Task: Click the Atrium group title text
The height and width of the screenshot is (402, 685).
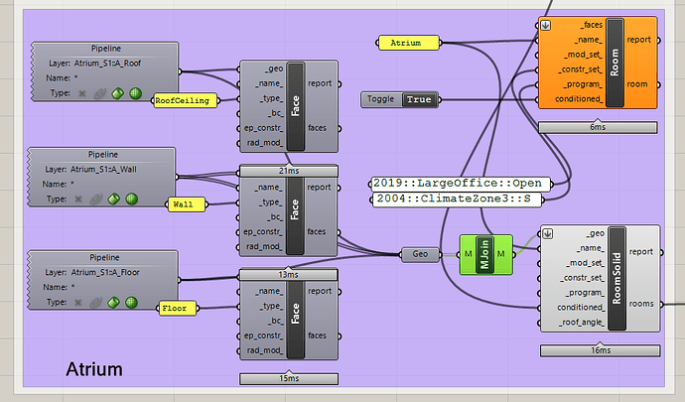Action: pyautogui.click(x=94, y=369)
